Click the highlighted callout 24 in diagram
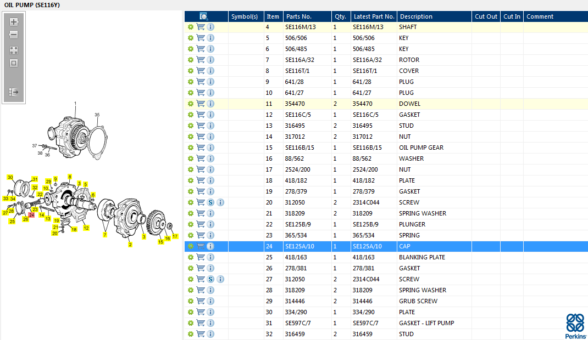The width and height of the screenshot is (588, 340). (31, 214)
